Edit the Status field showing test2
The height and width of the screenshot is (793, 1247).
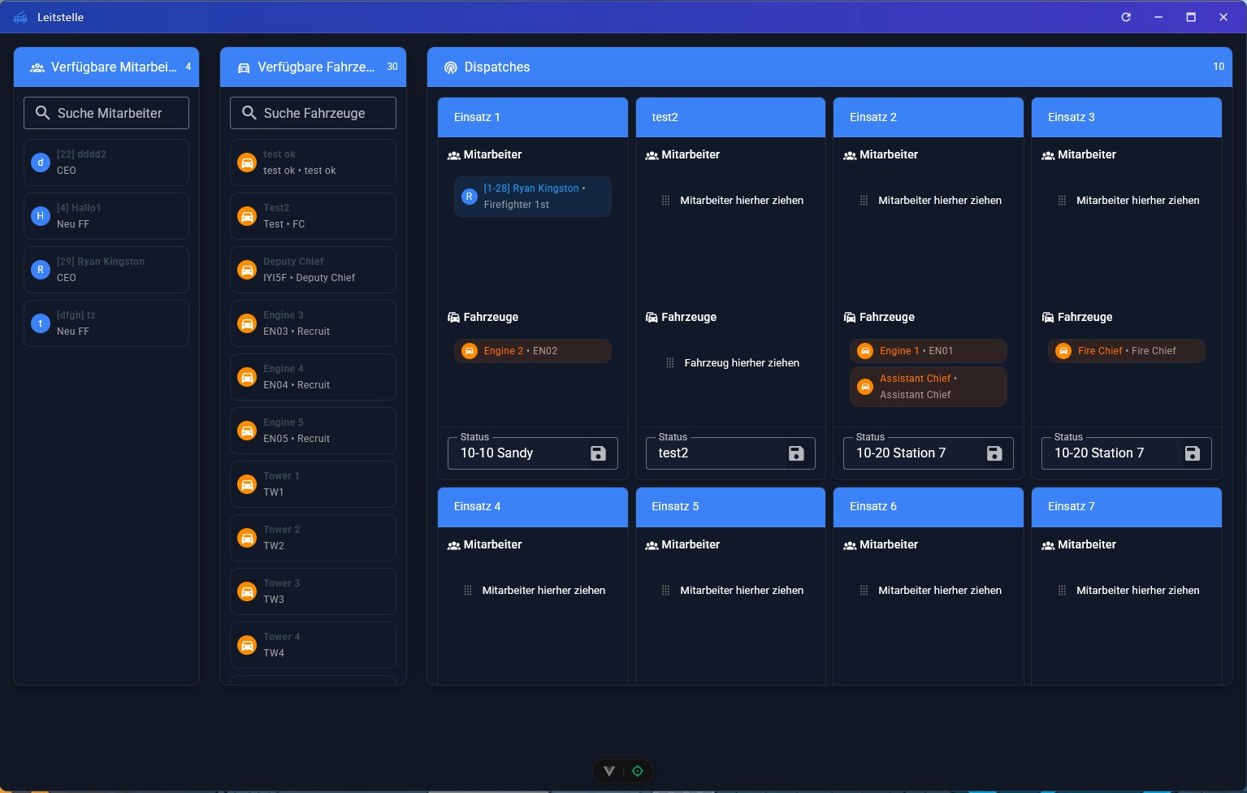[730, 453]
